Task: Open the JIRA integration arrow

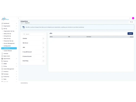Action: (43, 47)
